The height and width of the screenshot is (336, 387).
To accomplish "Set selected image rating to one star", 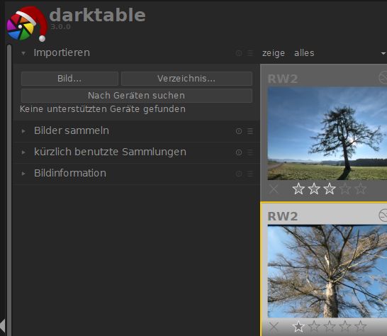I will (298, 327).
